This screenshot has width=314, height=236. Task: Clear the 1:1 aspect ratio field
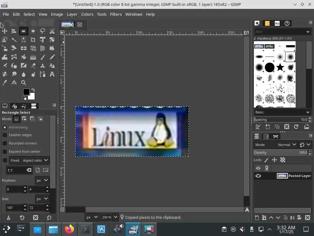pyautogui.click(x=29, y=170)
